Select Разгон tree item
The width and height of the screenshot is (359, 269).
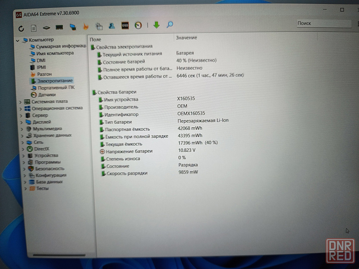pos(41,74)
